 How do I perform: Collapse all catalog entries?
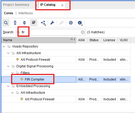click(x=15, y=23)
